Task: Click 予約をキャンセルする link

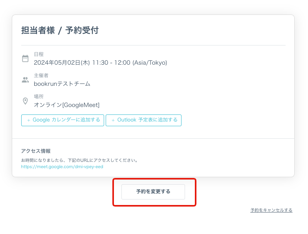Action: [271, 210]
